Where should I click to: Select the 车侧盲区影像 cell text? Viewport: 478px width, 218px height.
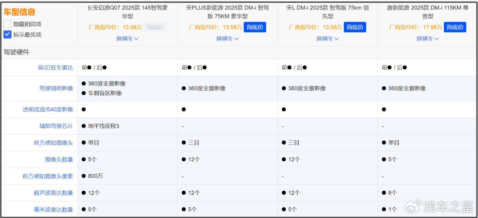point(105,93)
